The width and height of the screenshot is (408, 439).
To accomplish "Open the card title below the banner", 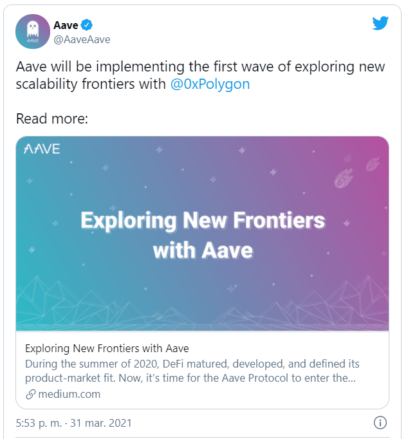I will [107, 348].
